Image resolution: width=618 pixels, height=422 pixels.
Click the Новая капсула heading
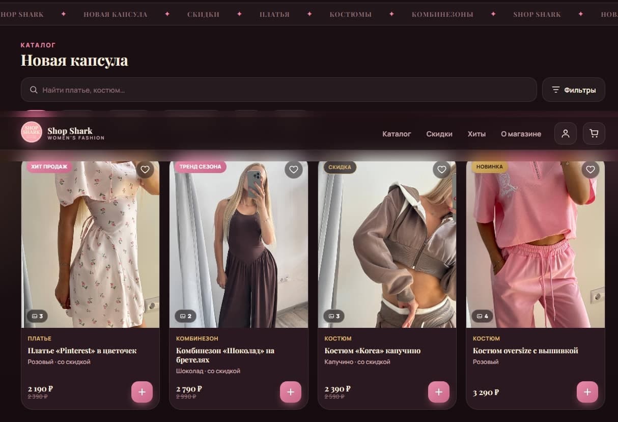74,61
